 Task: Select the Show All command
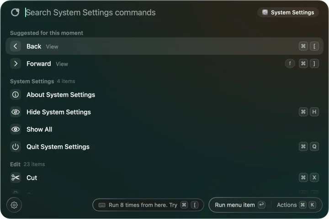click(x=164, y=129)
